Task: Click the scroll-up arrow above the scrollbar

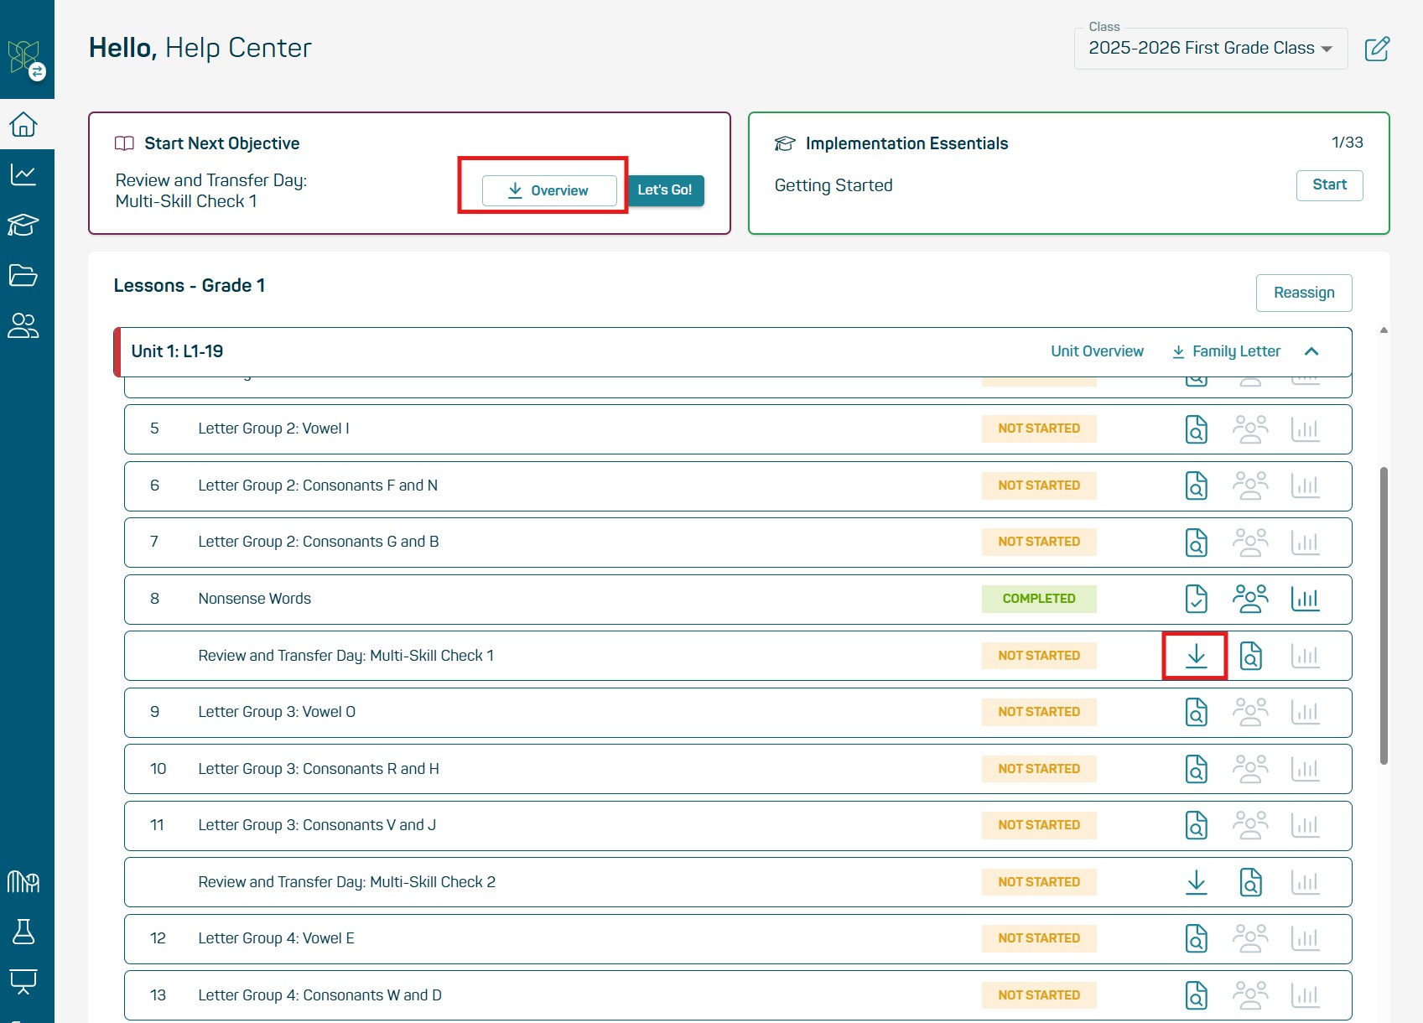Action: coord(1382,330)
